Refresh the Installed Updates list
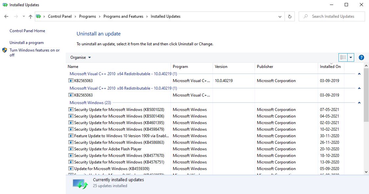Screen dimensions: 369x194 [x=290, y=16]
